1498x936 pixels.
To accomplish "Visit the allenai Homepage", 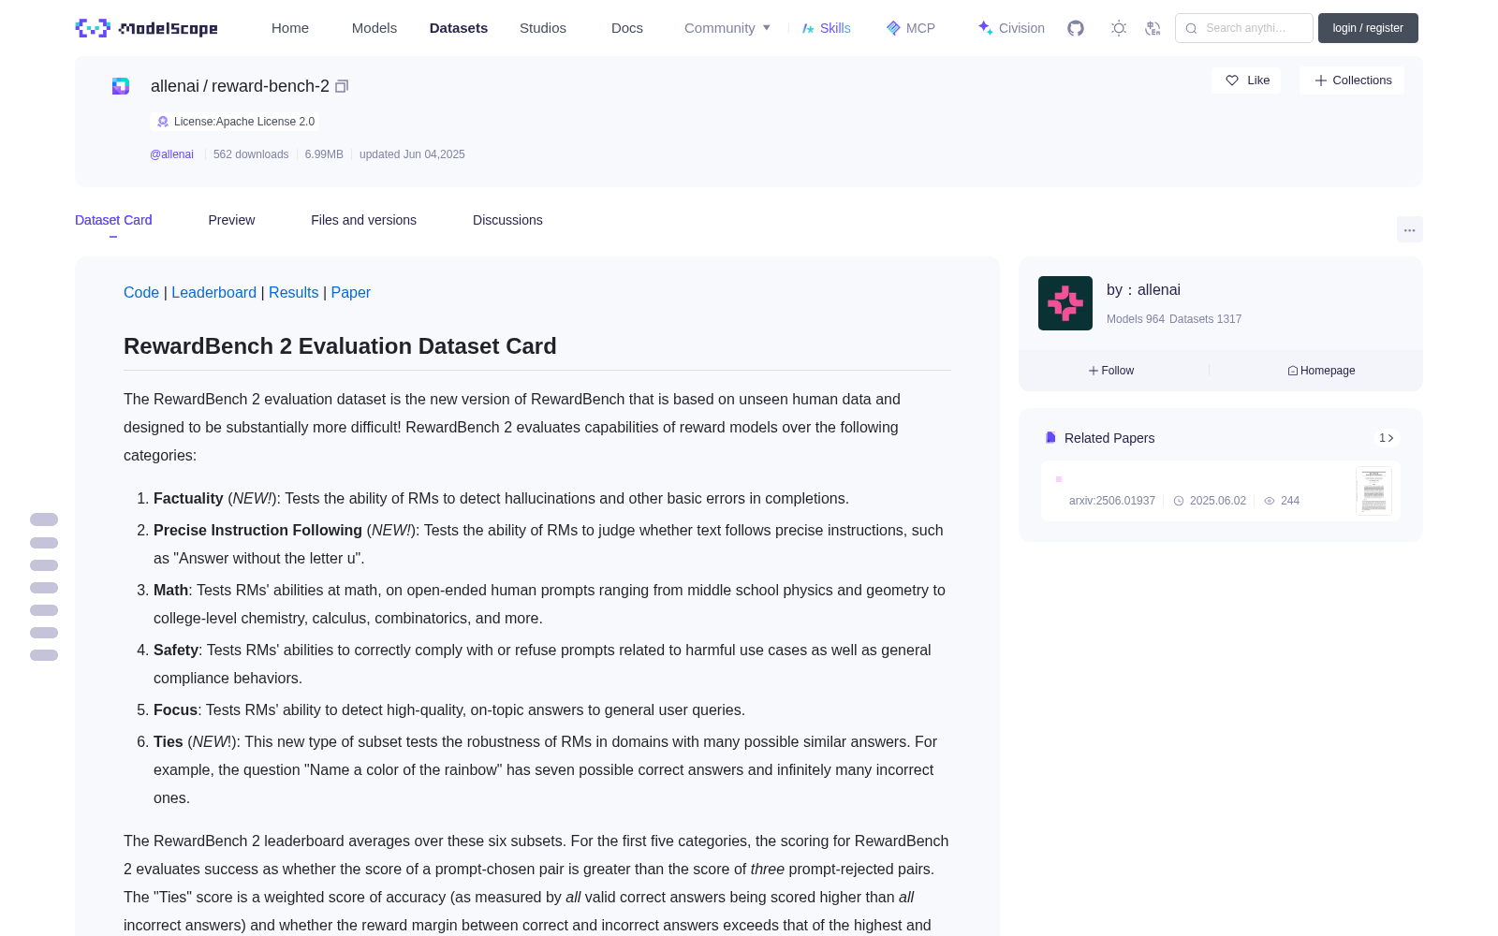I will pyautogui.click(x=1321, y=371).
